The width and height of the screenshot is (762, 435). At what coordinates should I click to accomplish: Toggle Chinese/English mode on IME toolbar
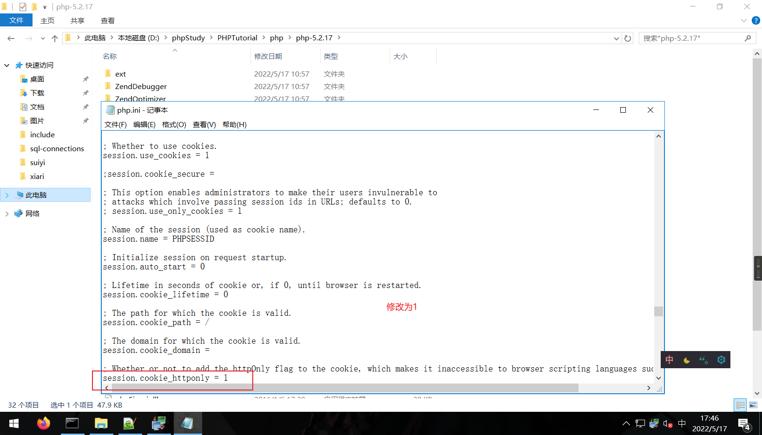(670, 360)
